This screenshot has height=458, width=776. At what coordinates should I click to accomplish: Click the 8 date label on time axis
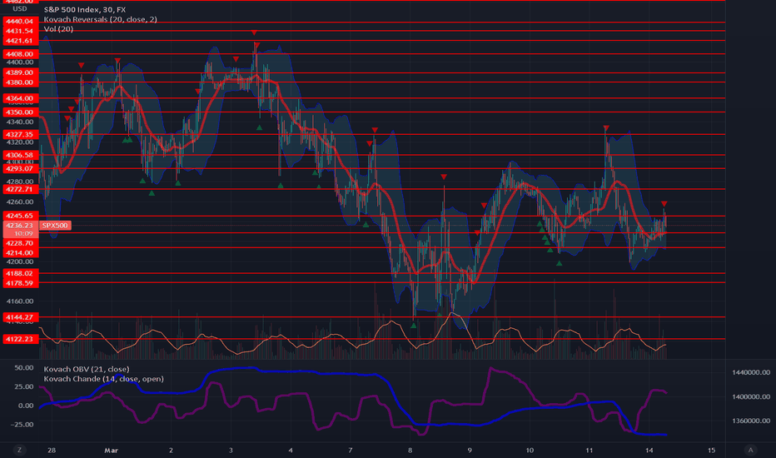410,450
